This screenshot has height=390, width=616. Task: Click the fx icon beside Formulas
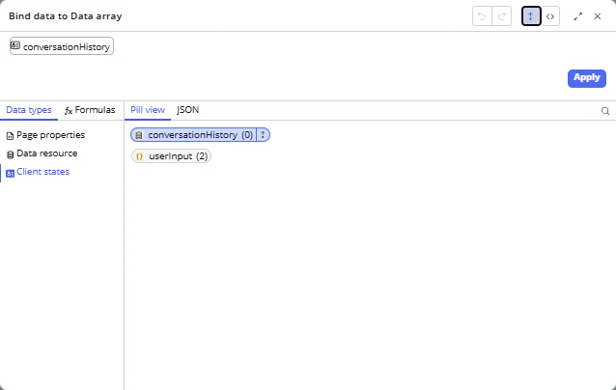point(69,111)
